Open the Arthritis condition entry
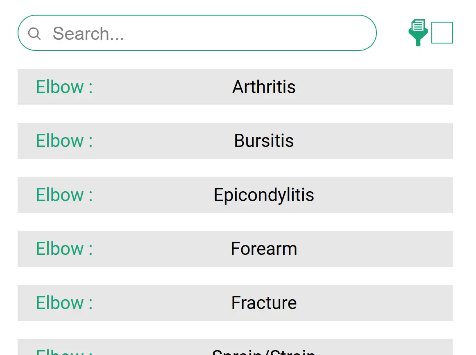 click(264, 87)
